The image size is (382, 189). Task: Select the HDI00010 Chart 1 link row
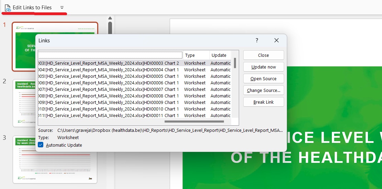tap(110, 109)
